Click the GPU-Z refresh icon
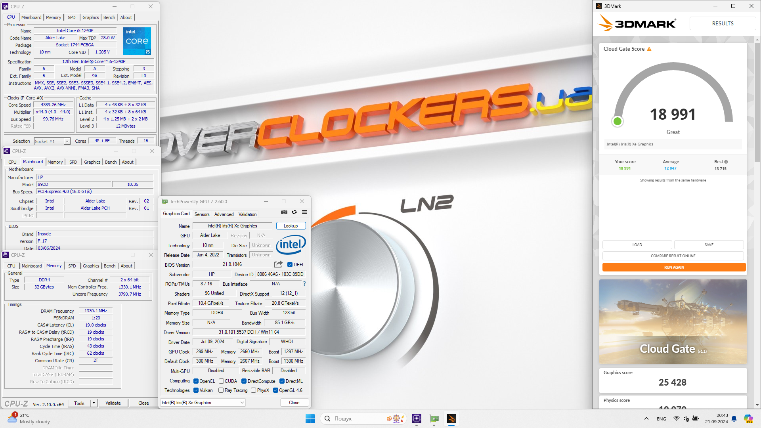The width and height of the screenshot is (761, 428). 294,212
